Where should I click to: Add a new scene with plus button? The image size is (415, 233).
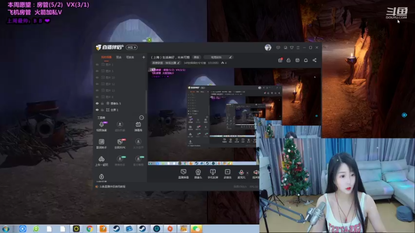coord(144,57)
